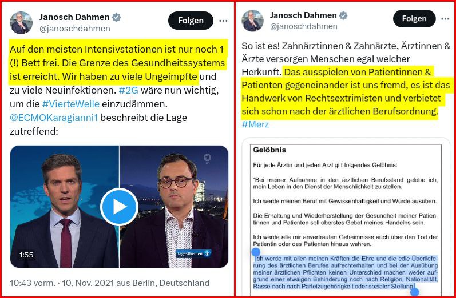
Task: Visit the @ECMOKaragianni1 profile mention
Action: (54, 118)
